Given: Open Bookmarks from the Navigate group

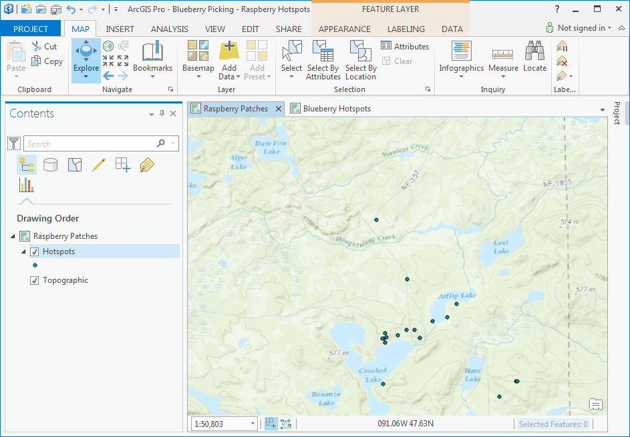Looking at the screenshot, I should click(x=153, y=59).
